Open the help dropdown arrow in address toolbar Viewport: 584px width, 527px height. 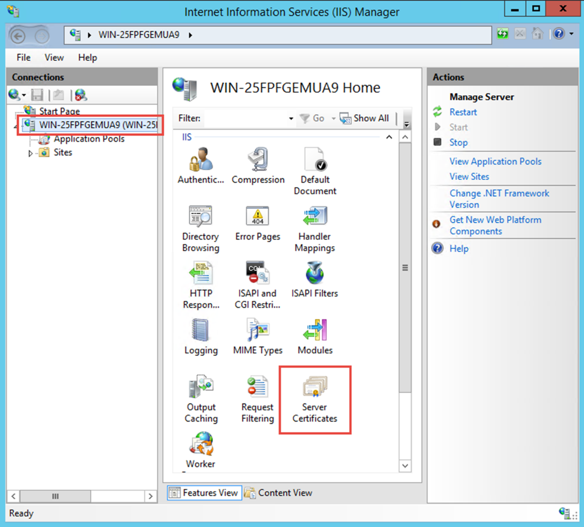(x=571, y=34)
